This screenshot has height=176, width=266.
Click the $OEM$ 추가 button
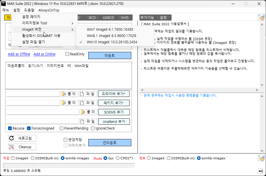(x=114, y=112)
